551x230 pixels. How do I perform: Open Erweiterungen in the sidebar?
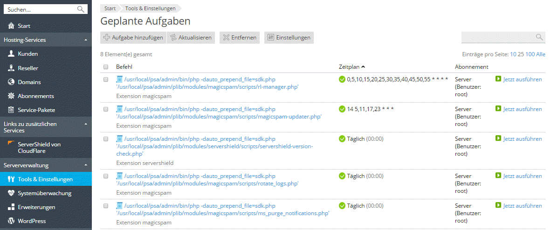[x=46, y=207]
